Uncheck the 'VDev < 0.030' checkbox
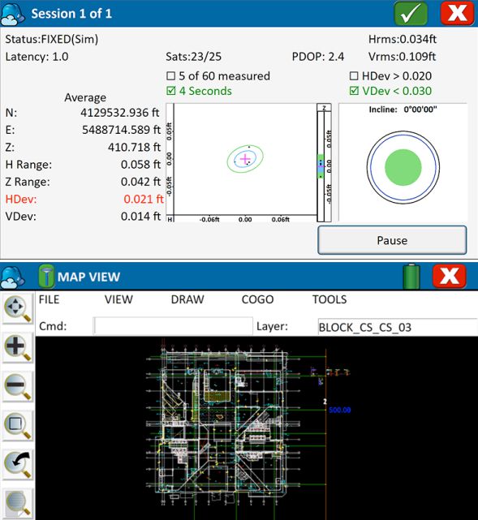Image resolution: width=478 pixels, height=520 pixels. 354,91
